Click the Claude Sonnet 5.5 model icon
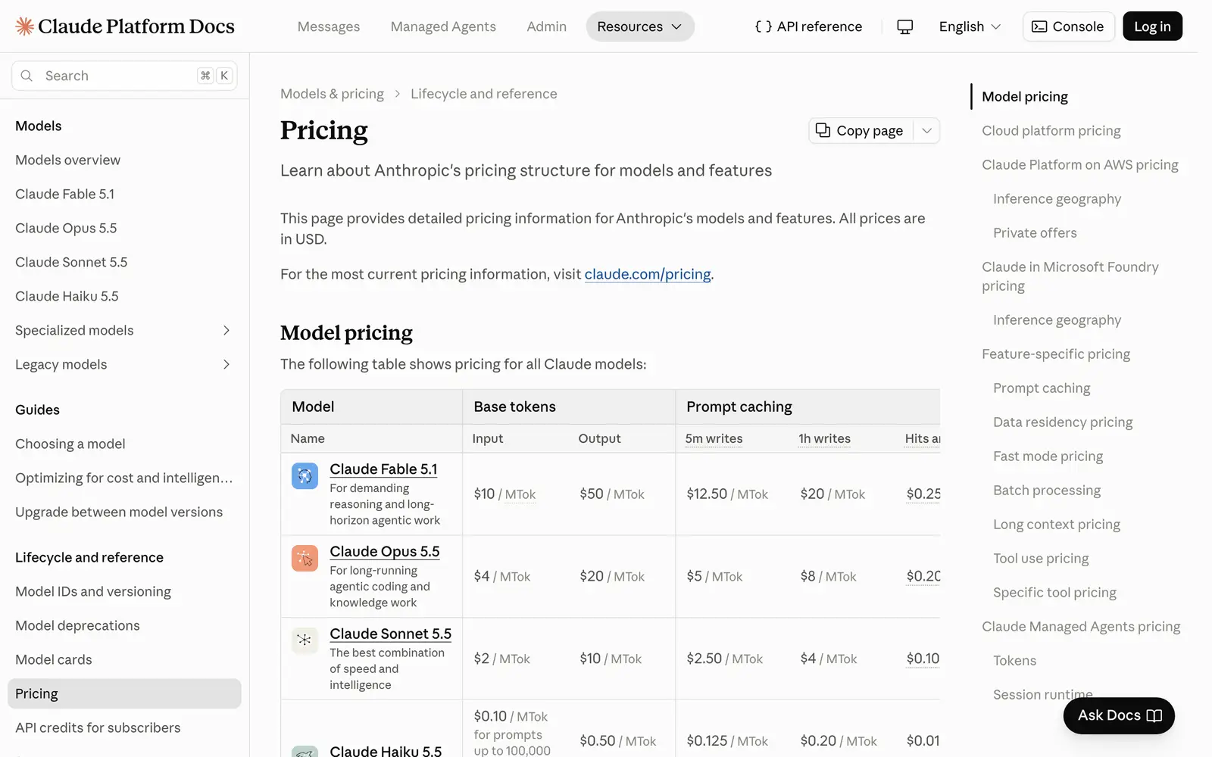The image size is (1212, 757). (305, 640)
